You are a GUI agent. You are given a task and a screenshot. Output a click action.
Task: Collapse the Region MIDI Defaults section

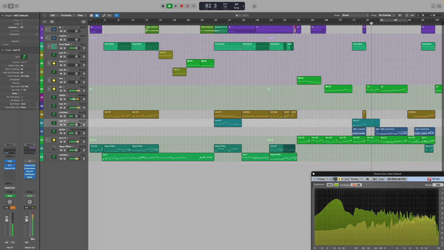[x=3, y=15]
